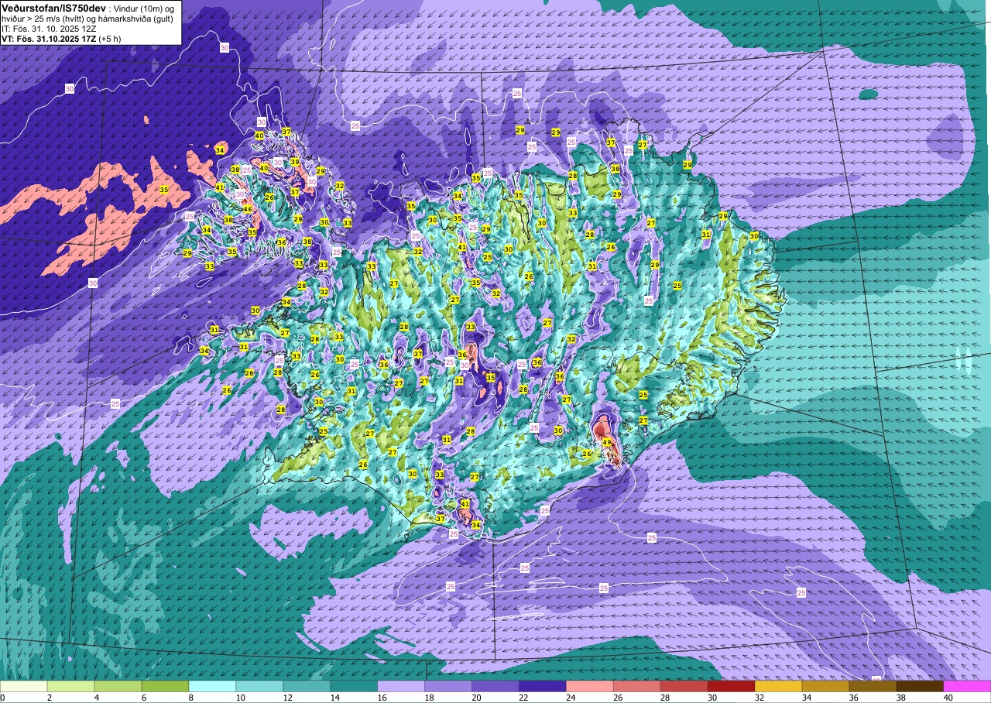Click the dark brown 38–40 legend swatch
This screenshot has height=703, width=991.
pos(921,686)
